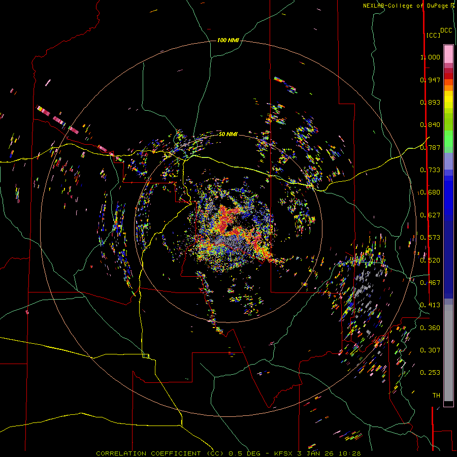Click the TH threshold label

(x=436, y=396)
